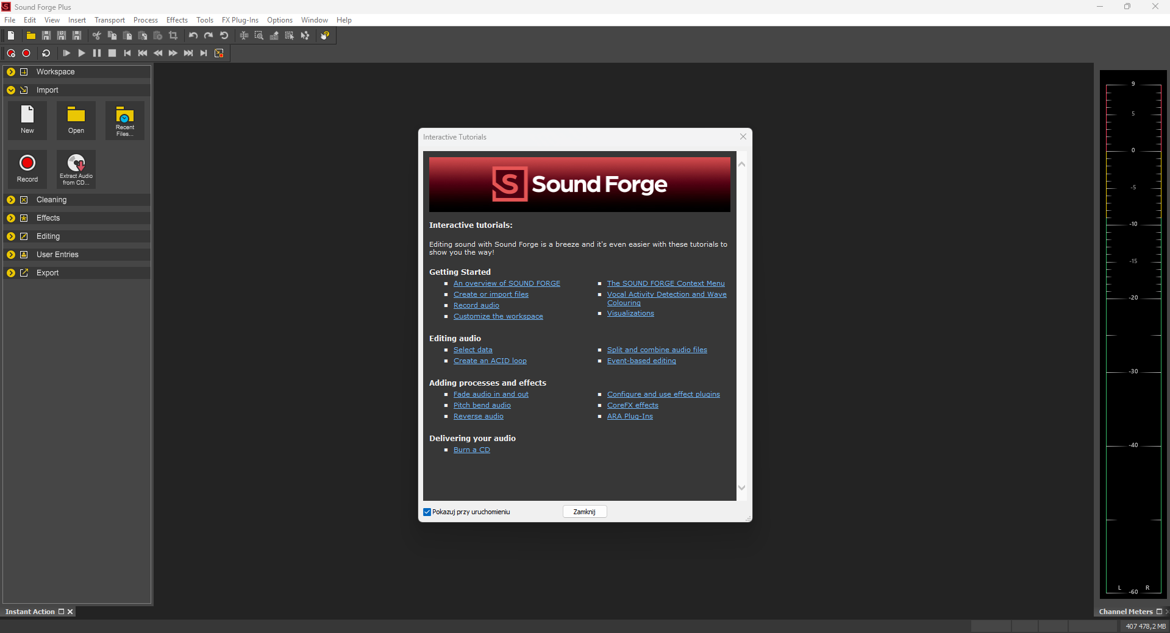Open An overview of SOUND FORGE link
This screenshot has width=1170, height=633.
[507, 283]
